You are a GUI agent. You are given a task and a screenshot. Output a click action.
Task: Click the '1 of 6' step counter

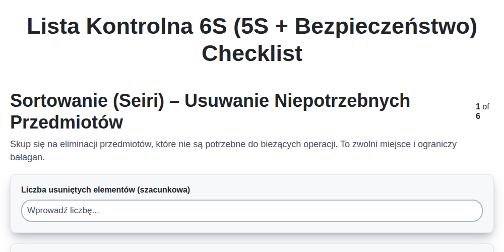(482, 111)
